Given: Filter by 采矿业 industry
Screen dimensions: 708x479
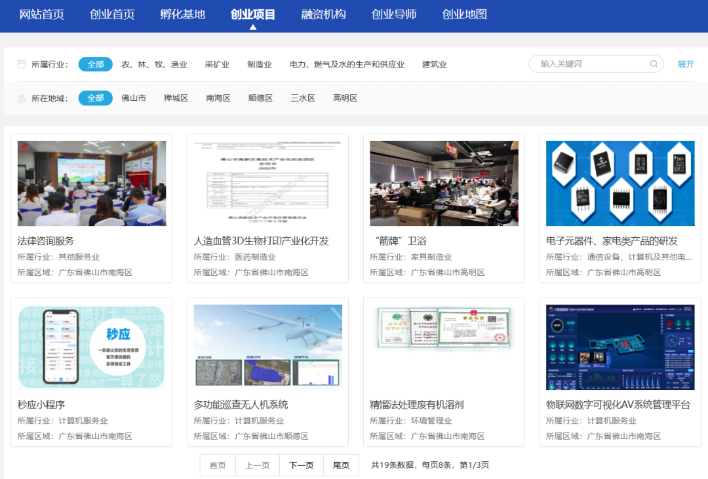Looking at the screenshot, I should [217, 65].
